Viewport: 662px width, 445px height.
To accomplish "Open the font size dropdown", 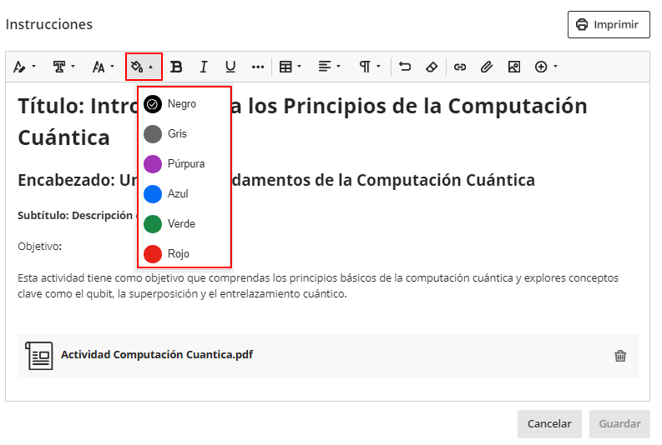I will click(104, 67).
